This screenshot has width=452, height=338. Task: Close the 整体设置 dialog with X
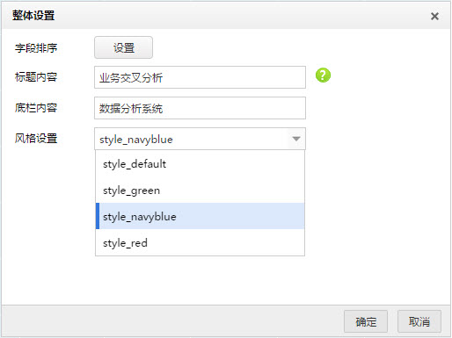coord(434,16)
